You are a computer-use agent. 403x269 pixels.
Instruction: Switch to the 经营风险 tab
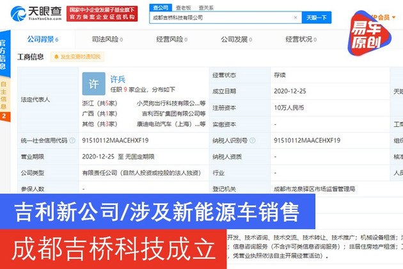point(172,39)
